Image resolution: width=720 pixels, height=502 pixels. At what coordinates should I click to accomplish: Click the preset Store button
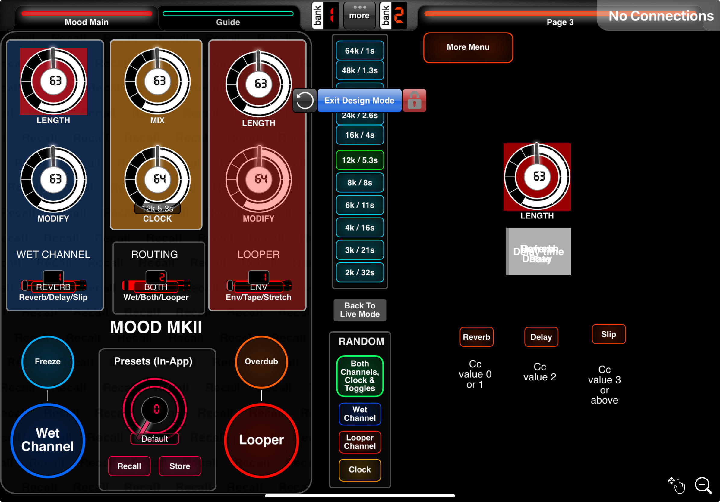coord(180,466)
